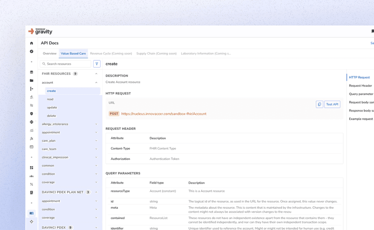Switch to the Overview tab

click(x=50, y=53)
